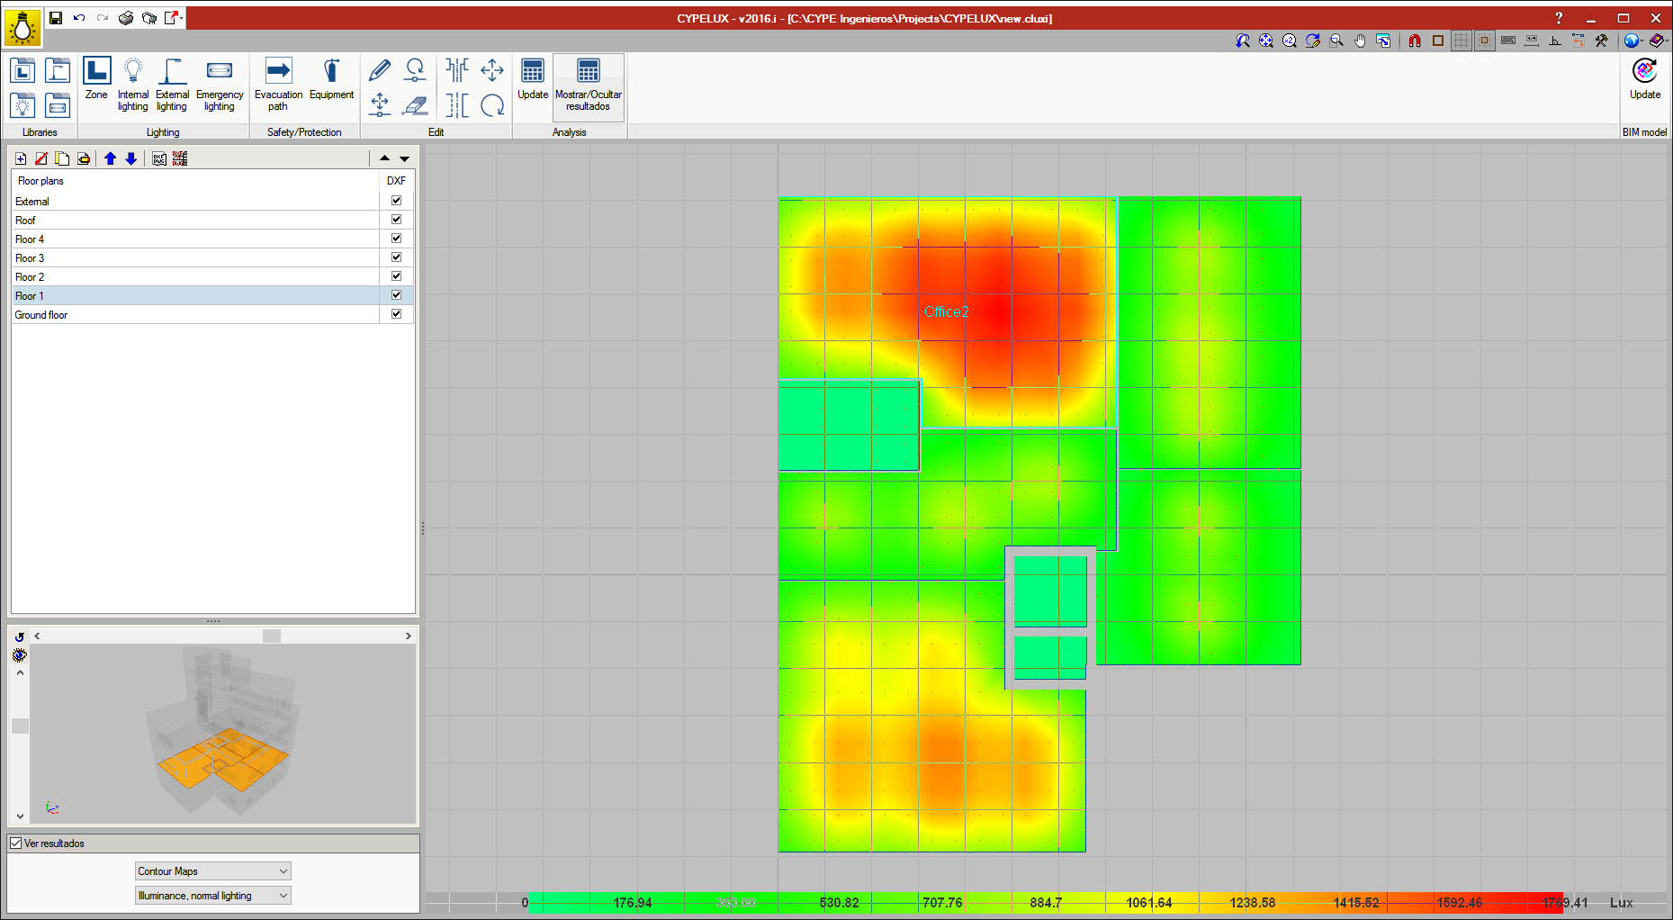1673x920 pixels.
Task: Open the DXF/DWG template manager icon
Action: pos(159,158)
